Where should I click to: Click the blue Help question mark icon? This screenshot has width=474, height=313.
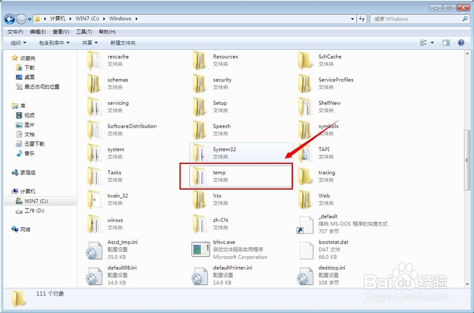(x=461, y=43)
